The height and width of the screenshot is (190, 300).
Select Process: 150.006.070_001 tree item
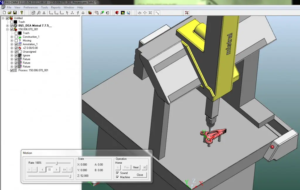33,70
